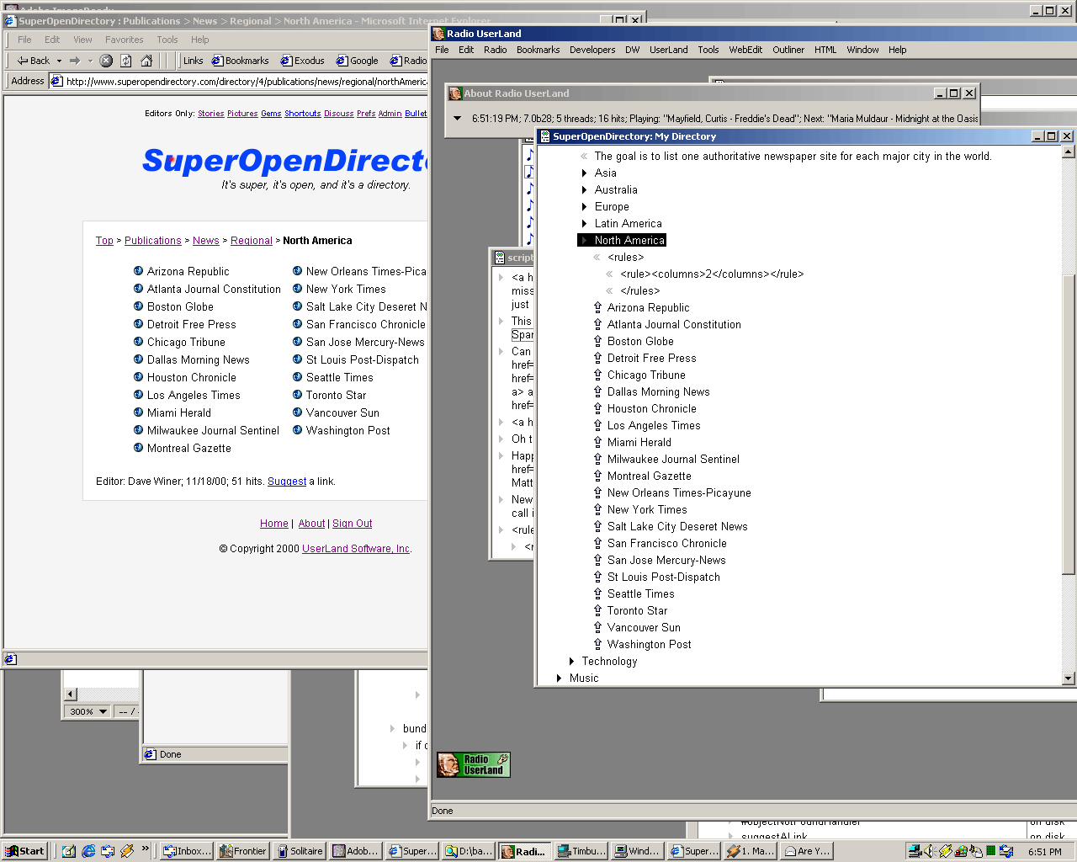Click the volume speaker tray icon
The image size is (1077, 862).
tap(929, 851)
